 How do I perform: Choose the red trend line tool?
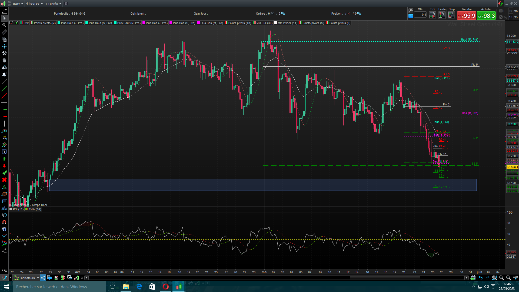pos(4,95)
